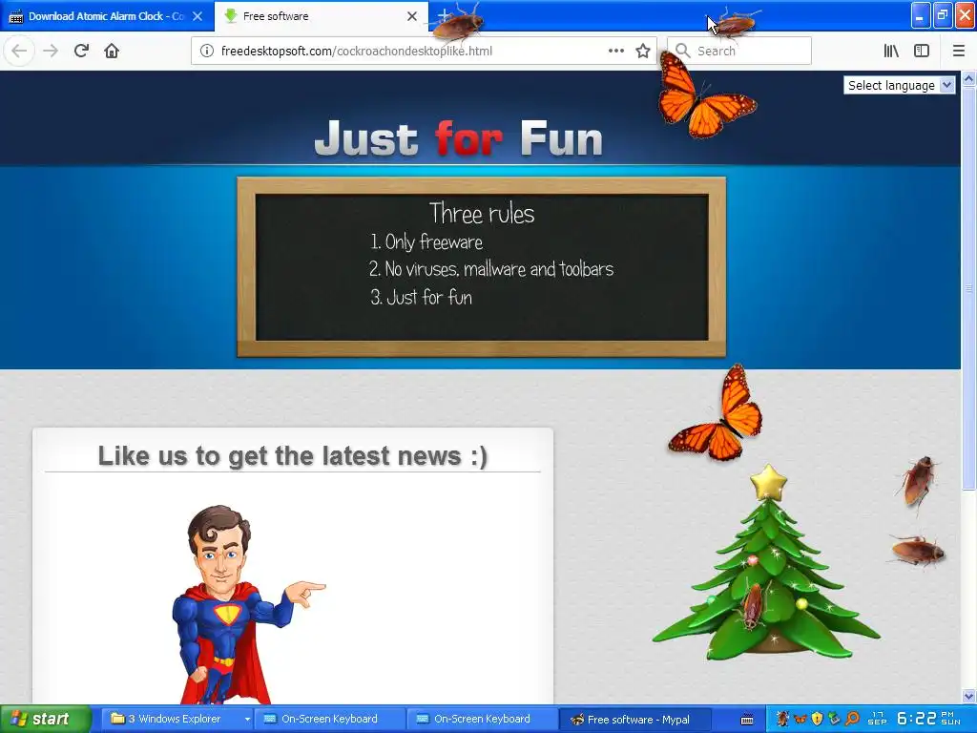Switch to first On-Screen Keyboard taskbar button
The image size is (977, 733).
(x=330, y=719)
